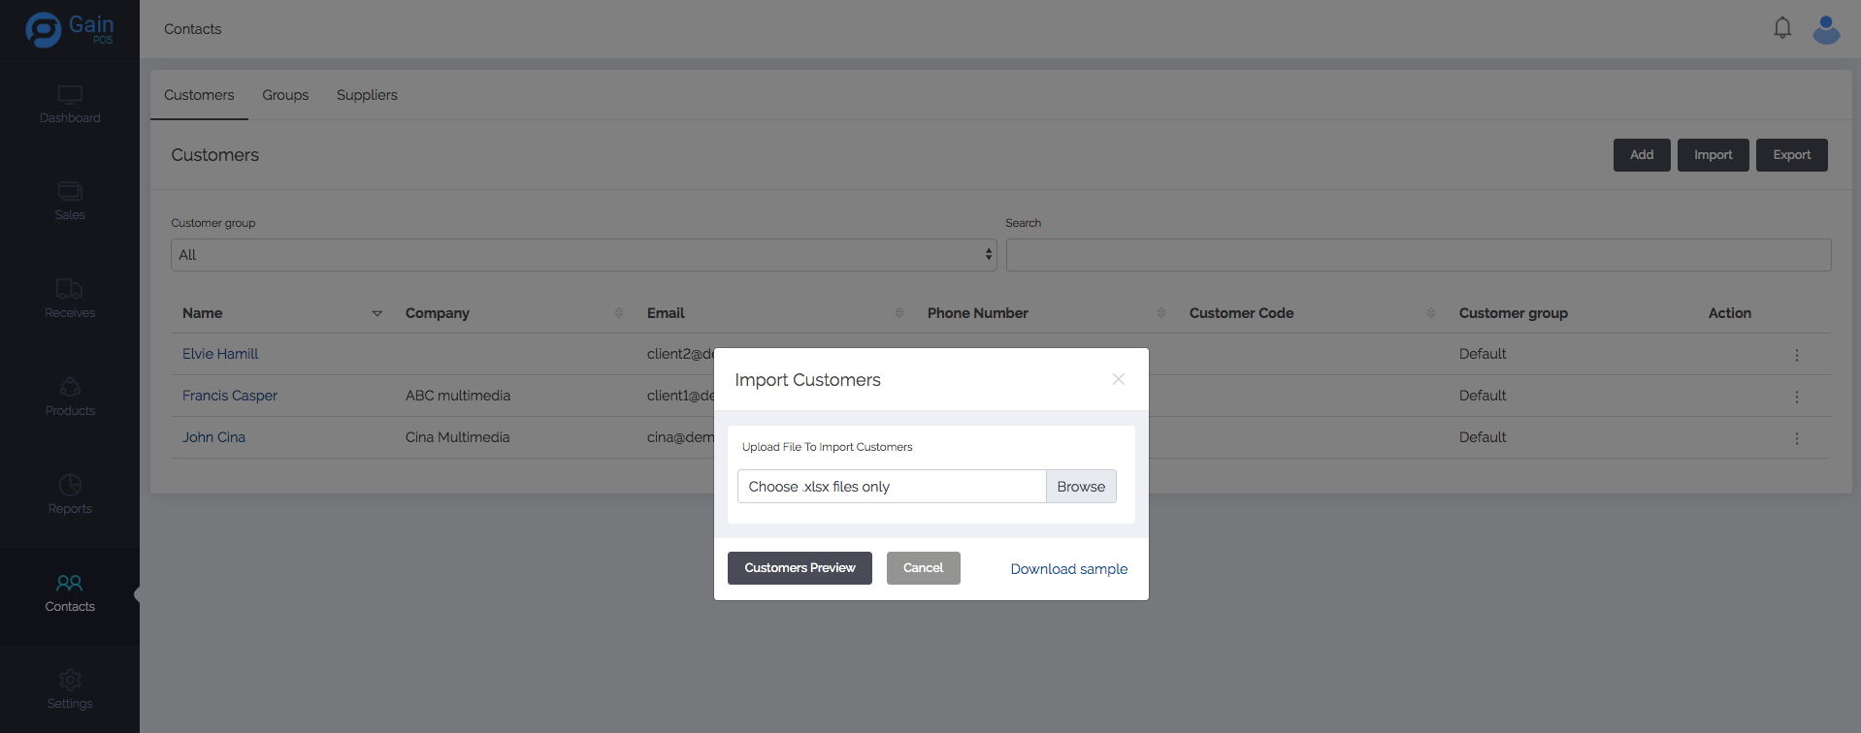The width and height of the screenshot is (1861, 733).
Task: Open action menu for Elvie Hamill
Action: pyautogui.click(x=1796, y=355)
